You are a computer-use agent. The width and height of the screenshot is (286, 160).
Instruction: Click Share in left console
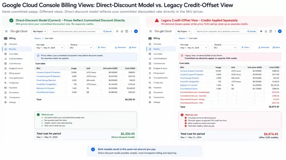coord(133,47)
